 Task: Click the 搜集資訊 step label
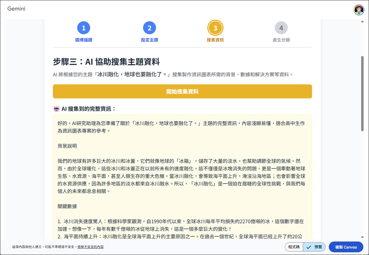215,40
